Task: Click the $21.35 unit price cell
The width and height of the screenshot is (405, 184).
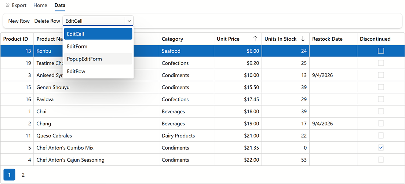Action: (x=238, y=148)
